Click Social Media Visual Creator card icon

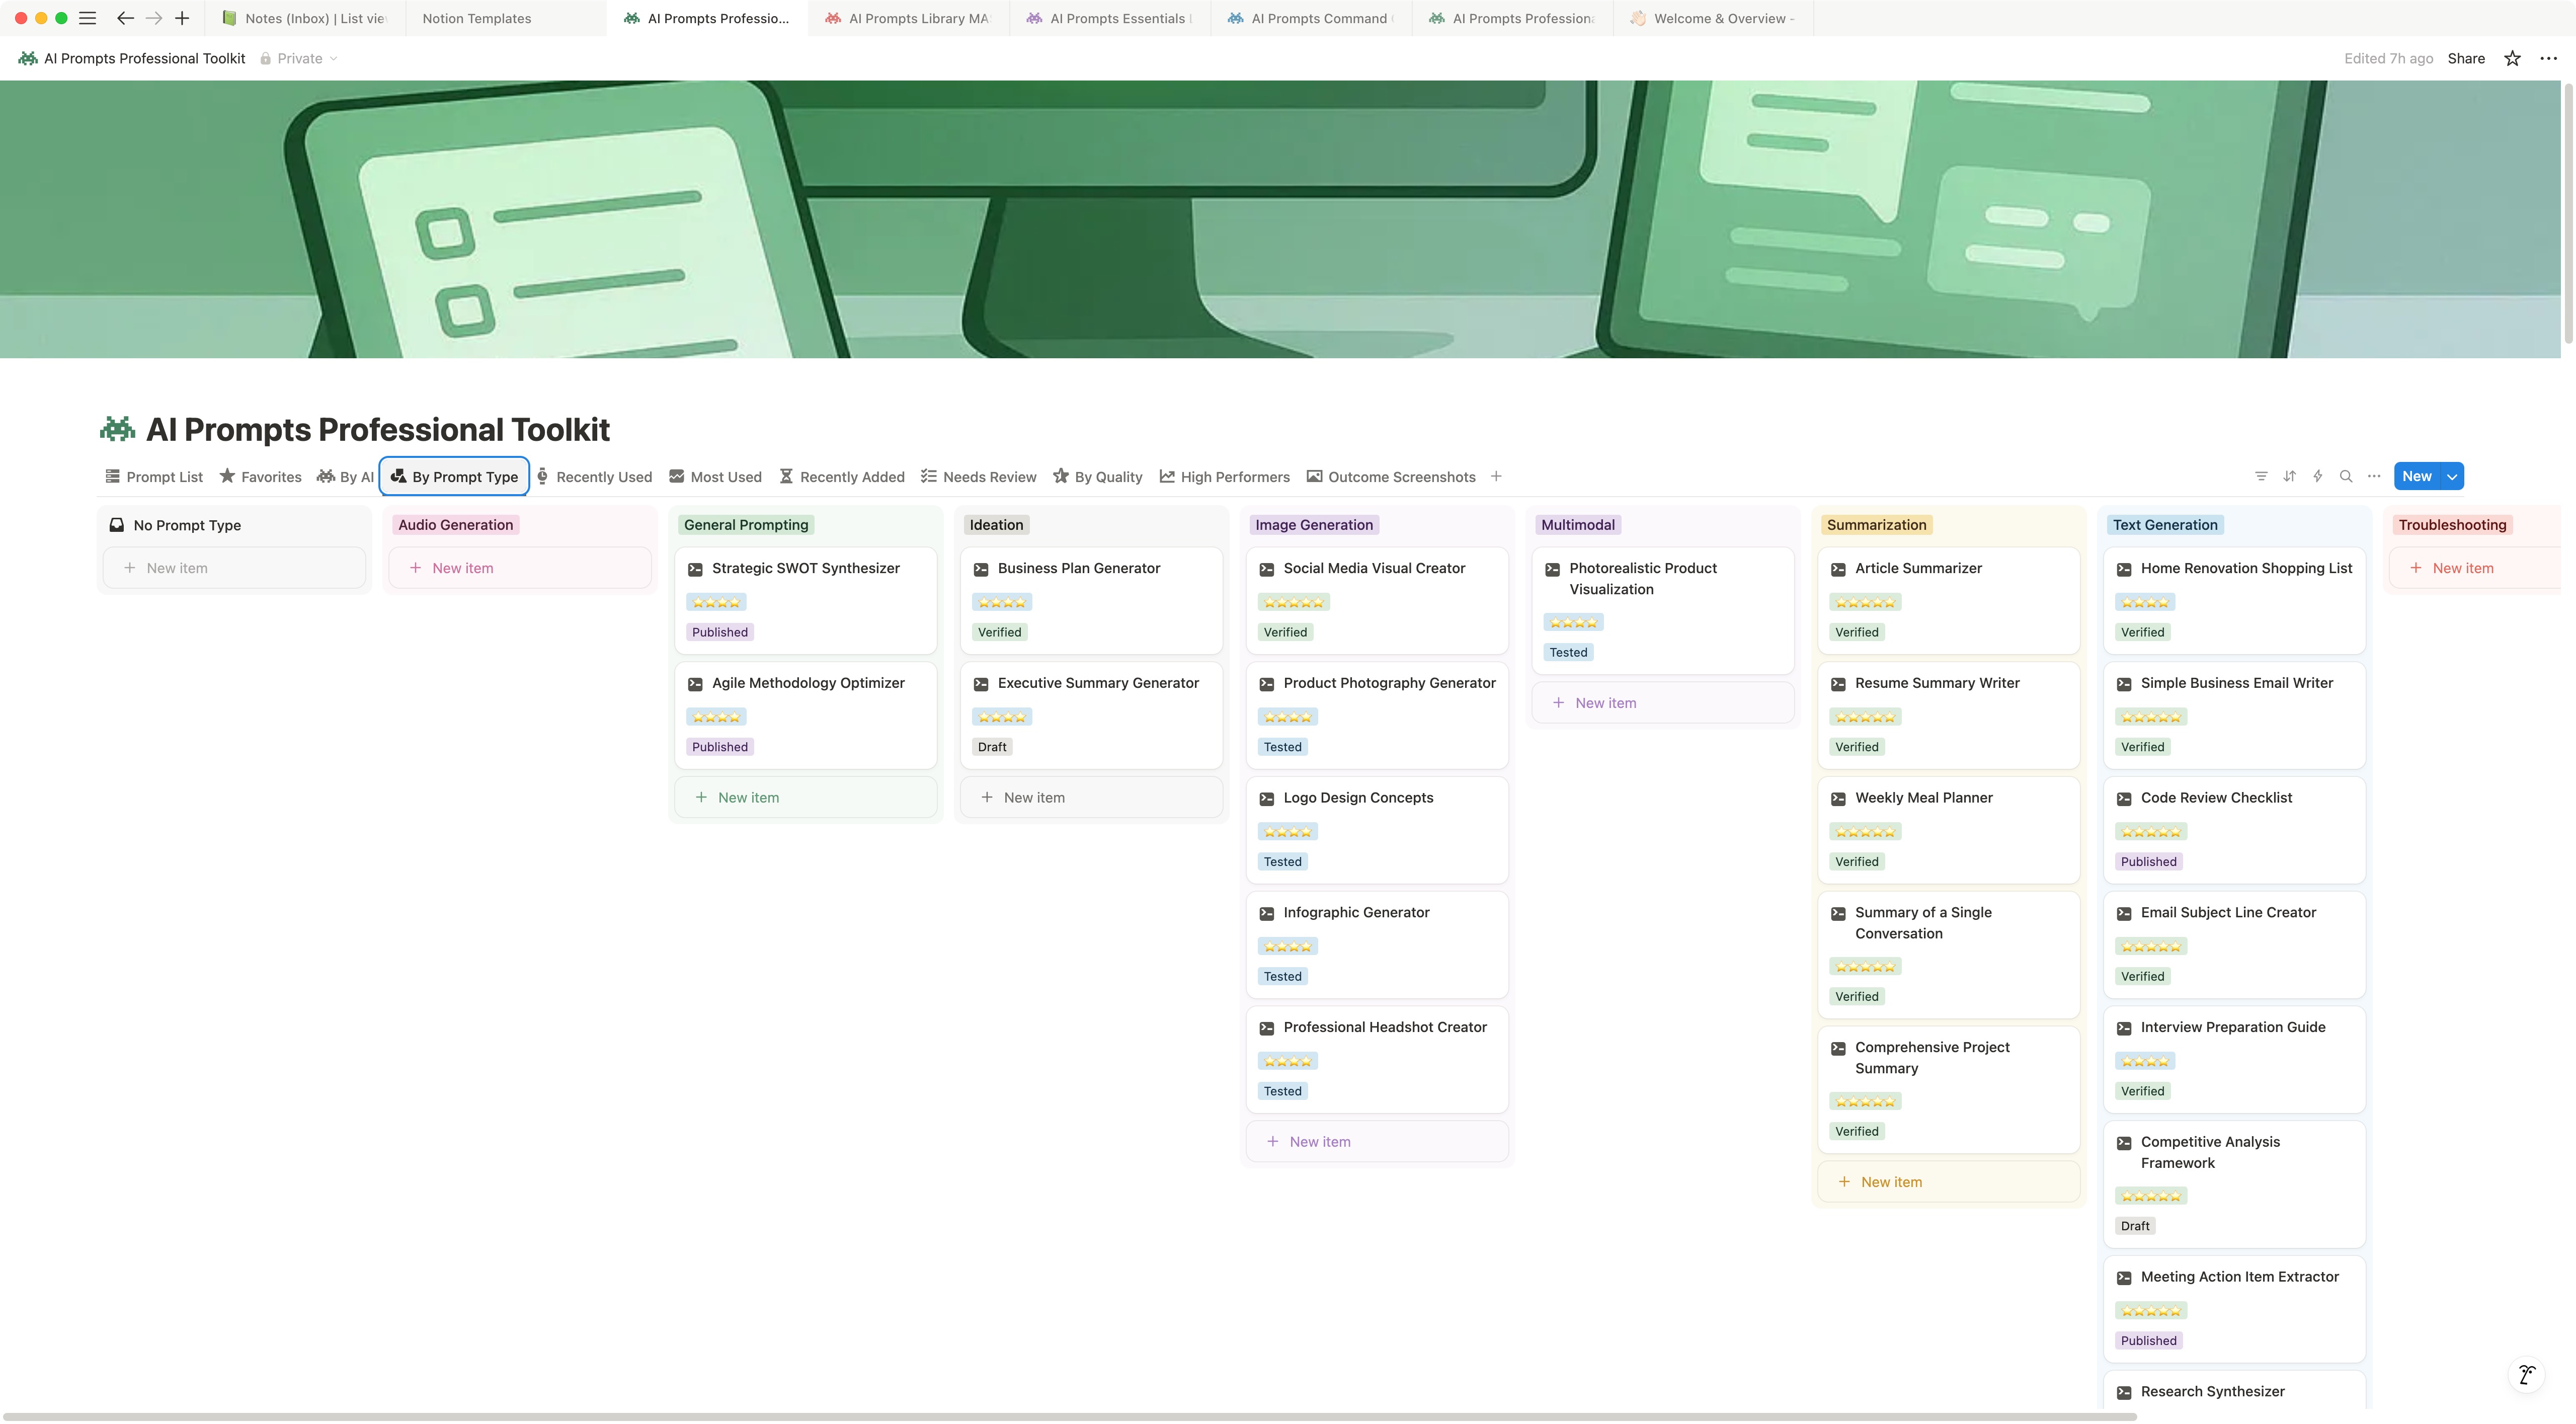pos(1267,569)
